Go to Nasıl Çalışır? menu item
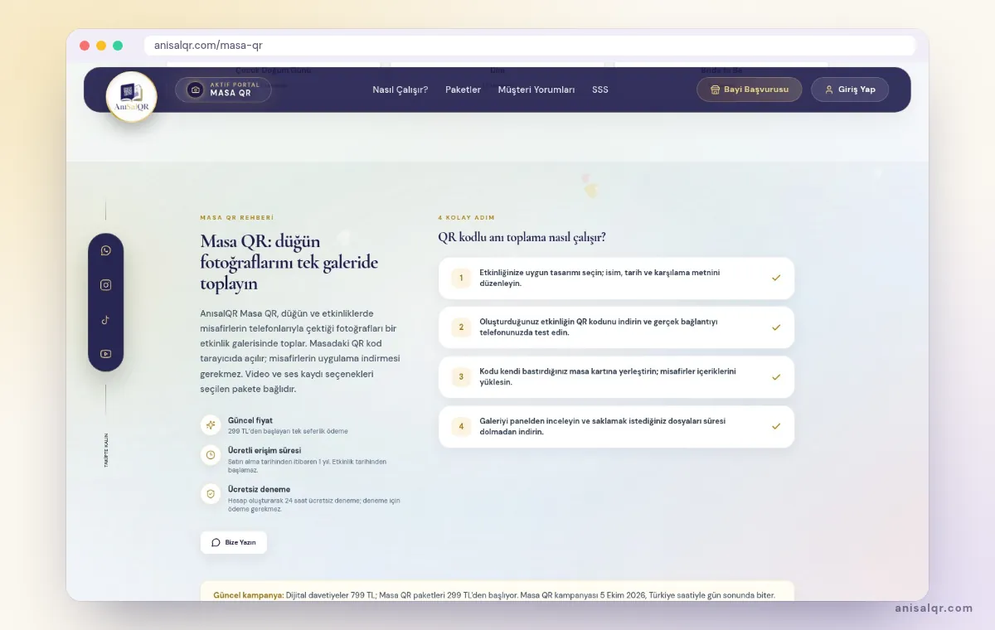 click(400, 90)
